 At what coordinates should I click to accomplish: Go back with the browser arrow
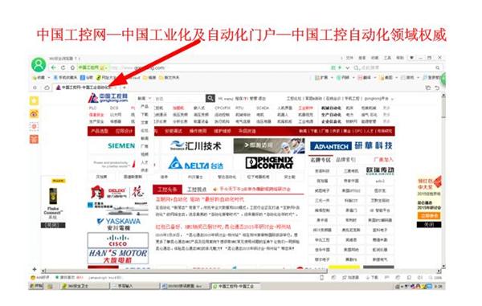coord(54,67)
